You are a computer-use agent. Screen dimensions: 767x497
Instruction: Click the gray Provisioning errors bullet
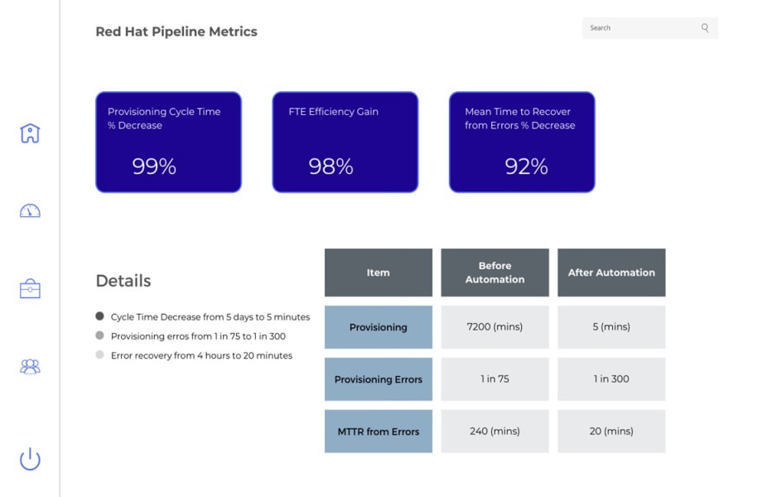click(100, 335)
